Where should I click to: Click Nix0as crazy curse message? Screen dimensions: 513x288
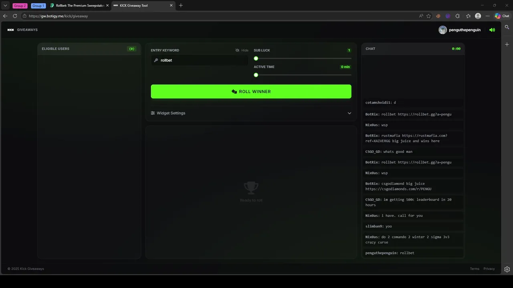(x=413, y=240)
